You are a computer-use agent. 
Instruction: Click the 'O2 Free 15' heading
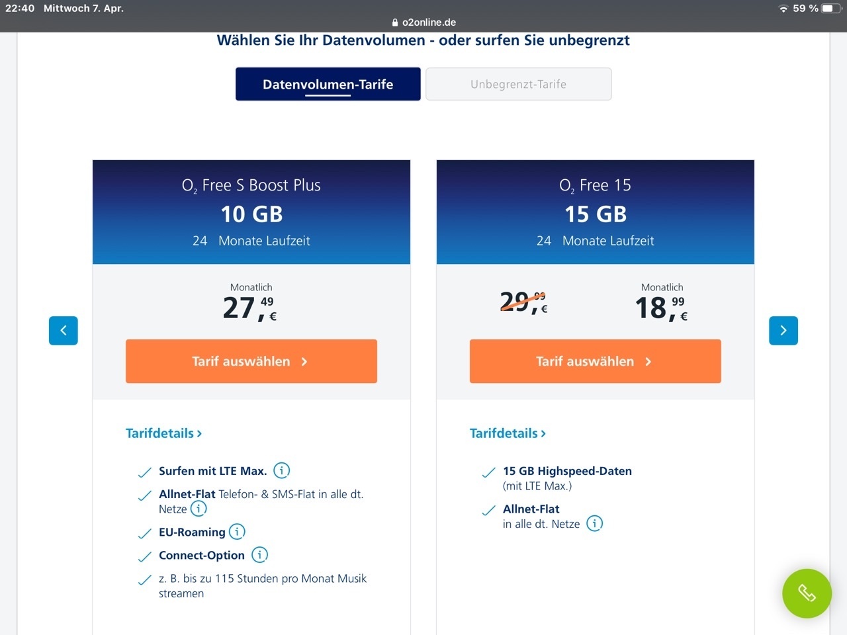pos(596,186)
